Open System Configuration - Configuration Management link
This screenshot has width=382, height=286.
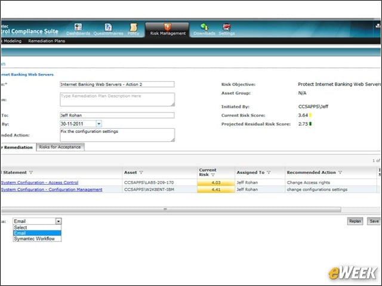[52, 189]
